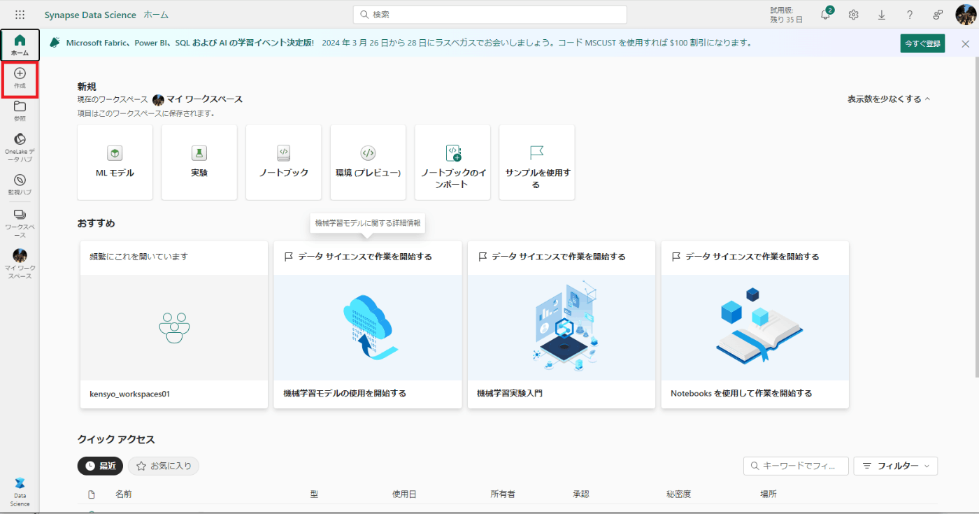The height and width of the screenshot is (514, 979).
Task: Open 機械学習モデルの使用を開始する card
Action: [368, 324]
